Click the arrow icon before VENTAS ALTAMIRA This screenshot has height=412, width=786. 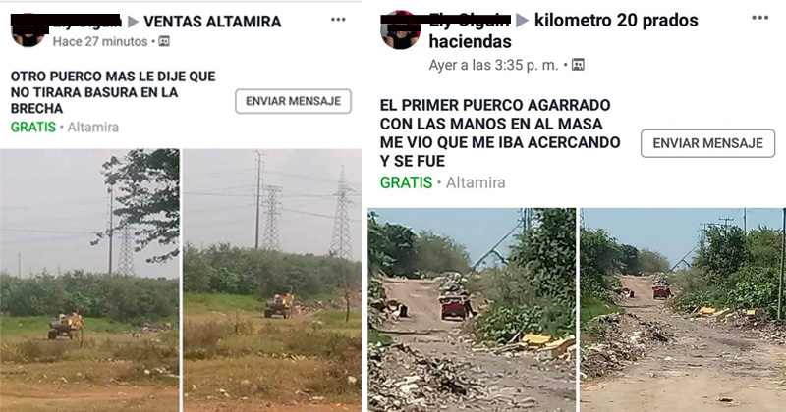tap(133, 22)
